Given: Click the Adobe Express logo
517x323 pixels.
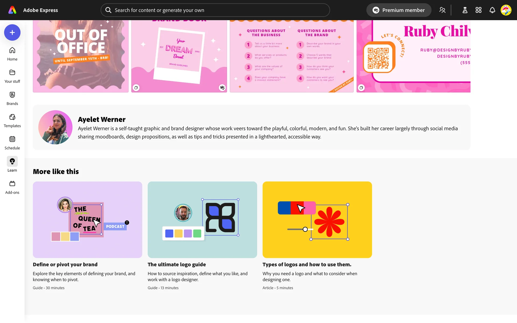Looking at the screenshot, I should (x=12, y=10).
